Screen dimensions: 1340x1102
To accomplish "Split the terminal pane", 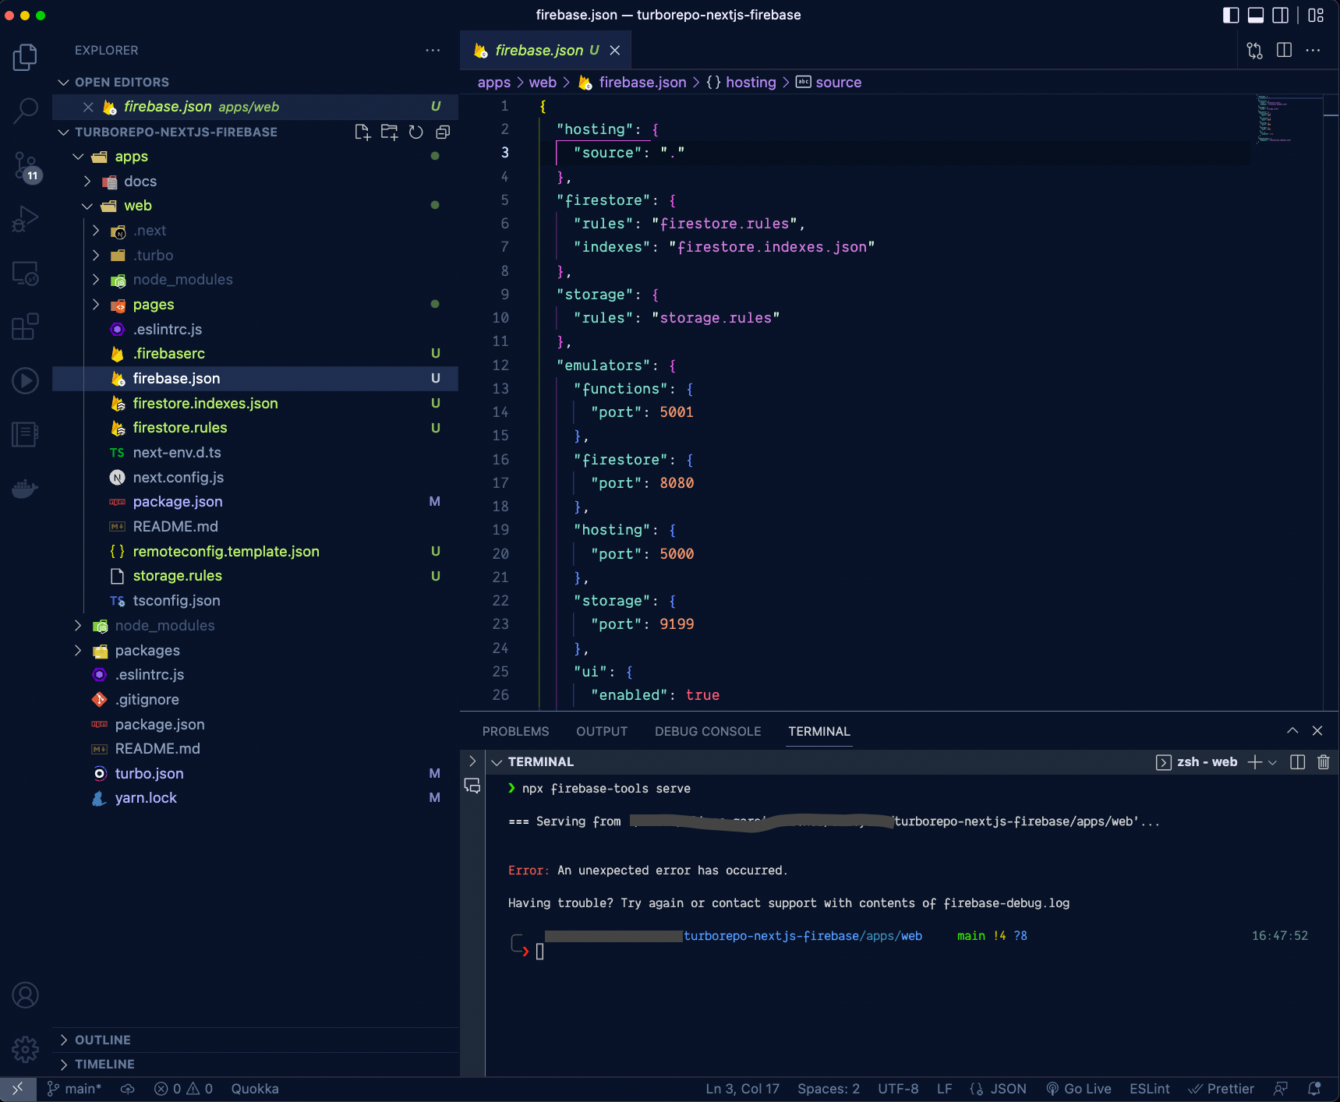I will click(1297, 762).
